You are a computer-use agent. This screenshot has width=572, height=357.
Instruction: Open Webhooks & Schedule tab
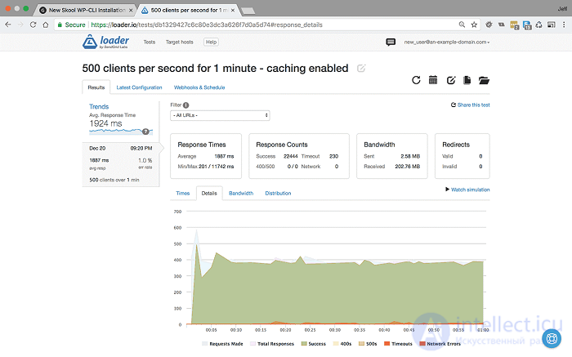point(199,87)
